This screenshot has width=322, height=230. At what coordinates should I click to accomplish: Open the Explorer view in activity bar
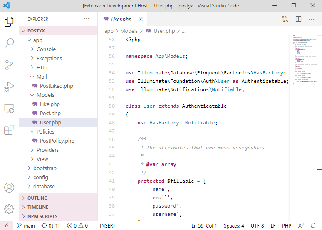tap(9, 21)
